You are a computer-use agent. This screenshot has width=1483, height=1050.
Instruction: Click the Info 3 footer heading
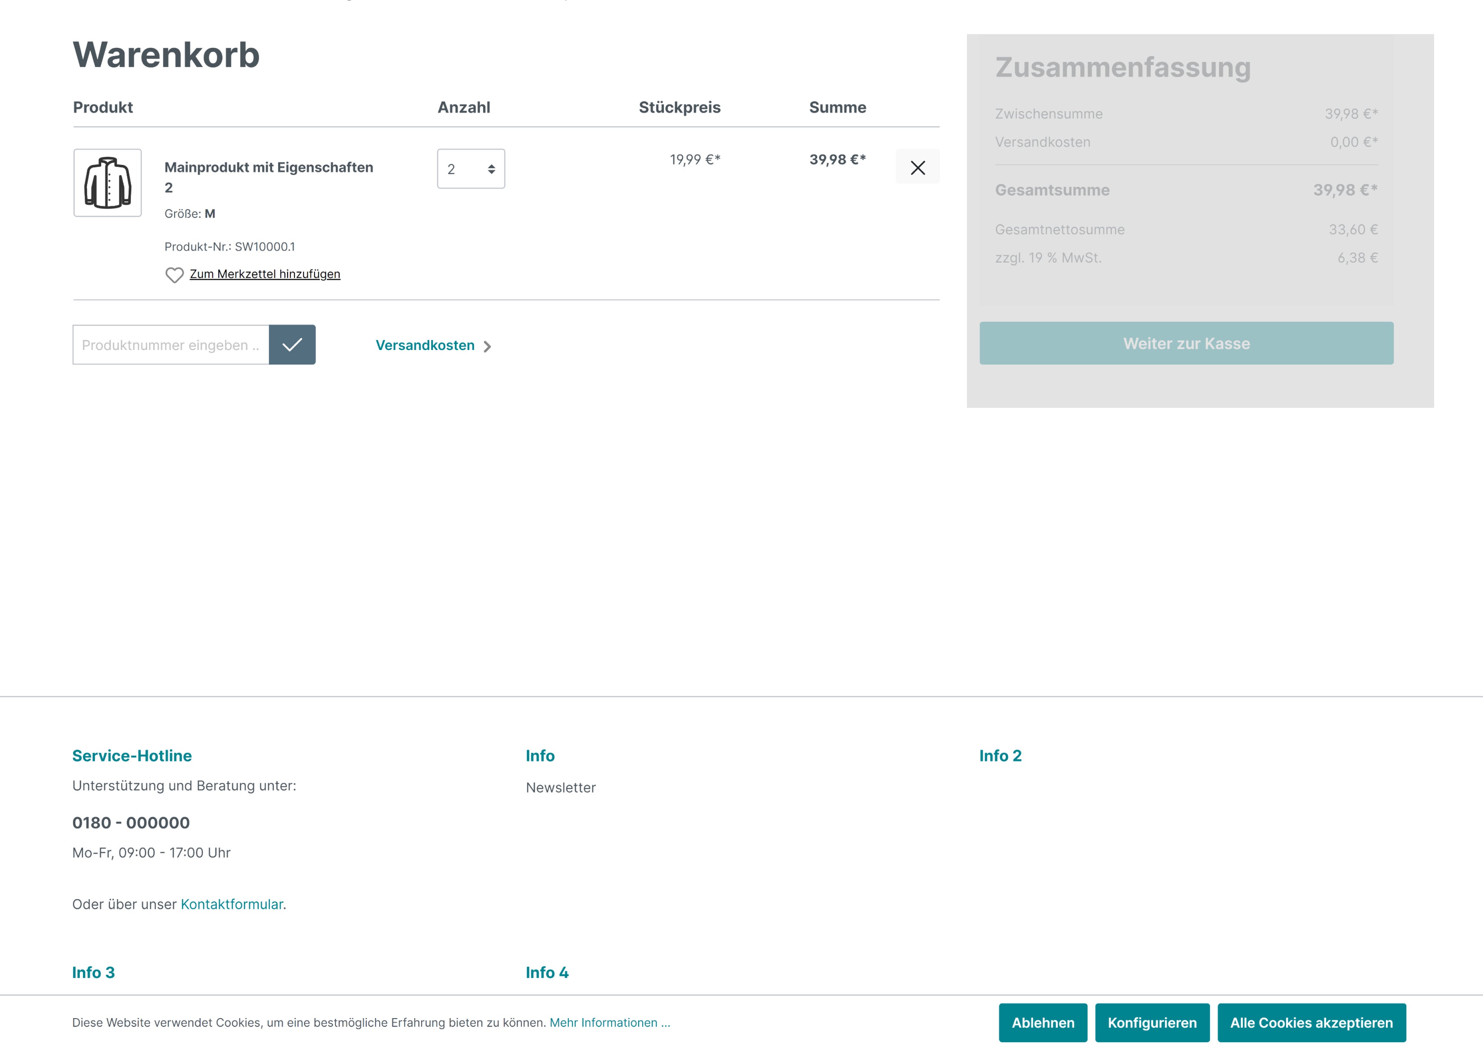tap(93, 973)
